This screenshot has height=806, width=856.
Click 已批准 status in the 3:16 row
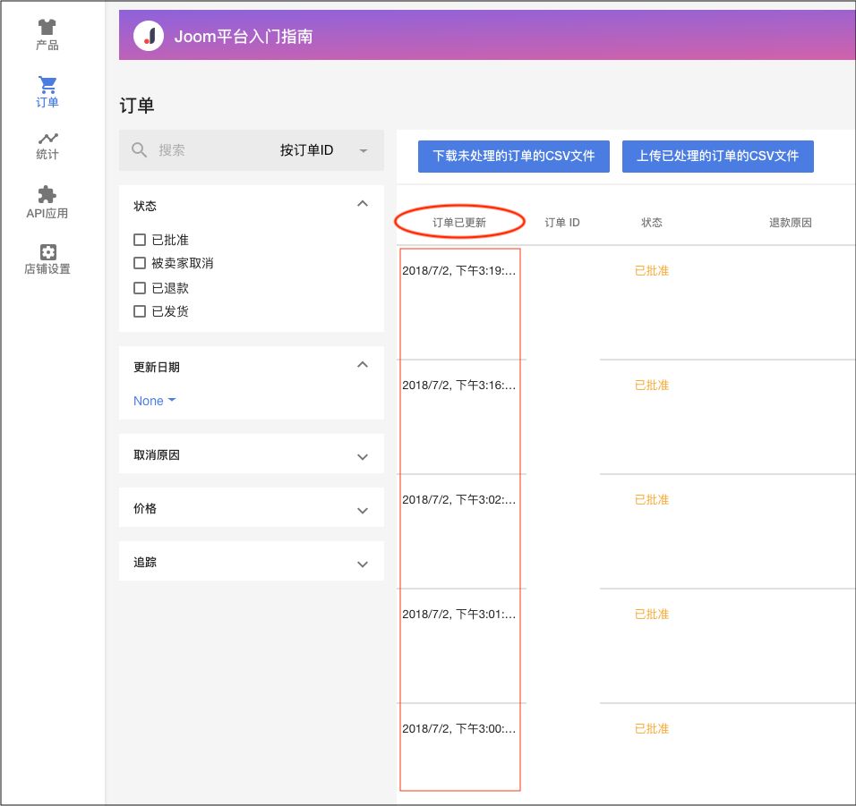click(652, 385)
